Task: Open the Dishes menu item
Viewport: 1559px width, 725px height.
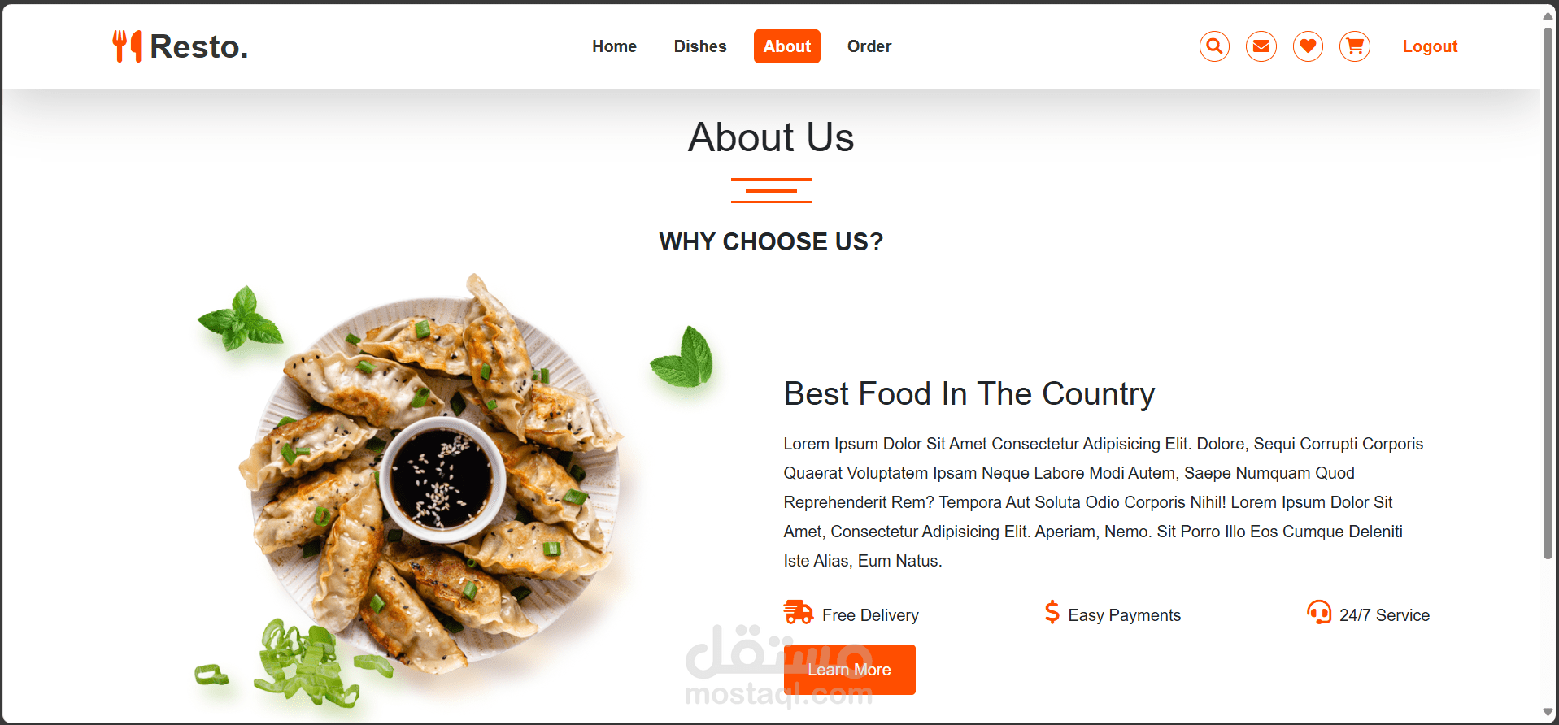Action: click(700, 46)
